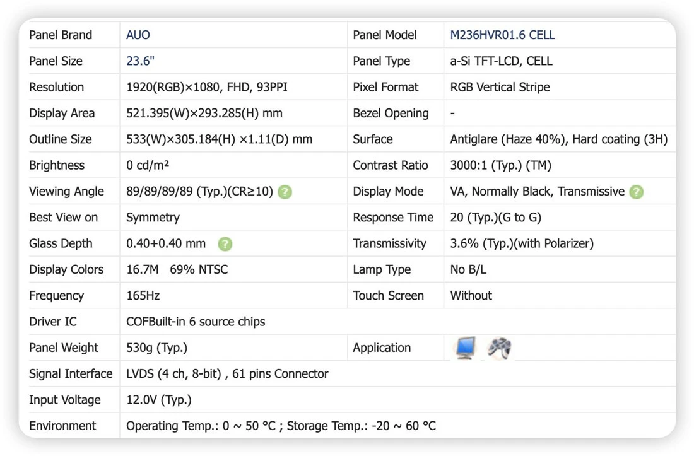694x456 pixels.
Task: Click the Panel Brand label
Action: (x=61, y=35)
